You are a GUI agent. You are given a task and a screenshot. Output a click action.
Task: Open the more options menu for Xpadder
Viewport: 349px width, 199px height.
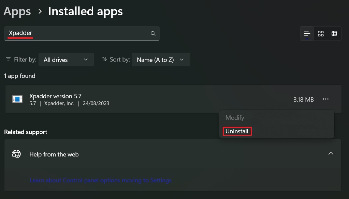325,99
